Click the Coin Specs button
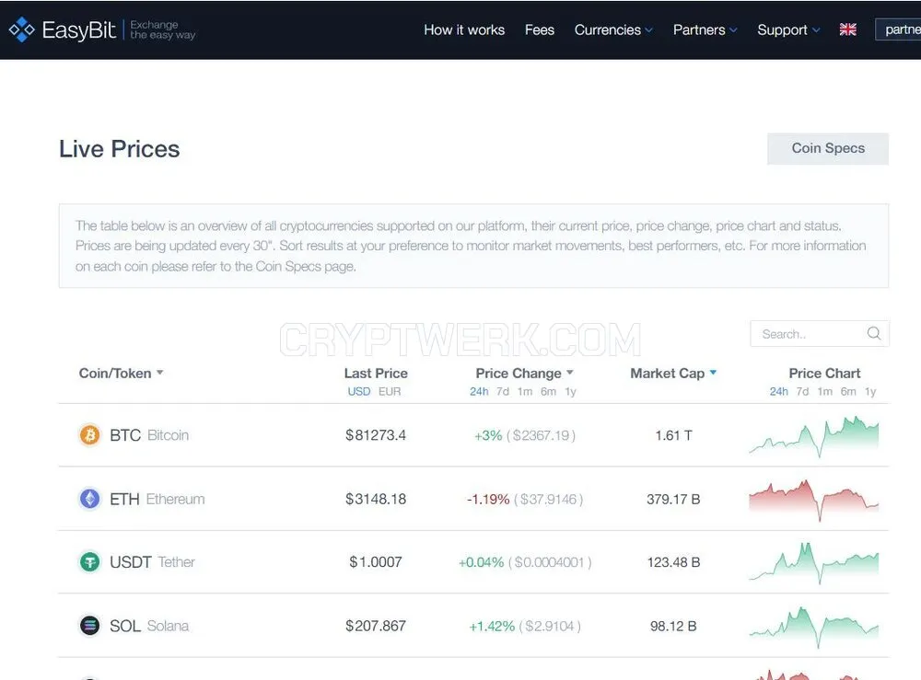 [828, 148]
